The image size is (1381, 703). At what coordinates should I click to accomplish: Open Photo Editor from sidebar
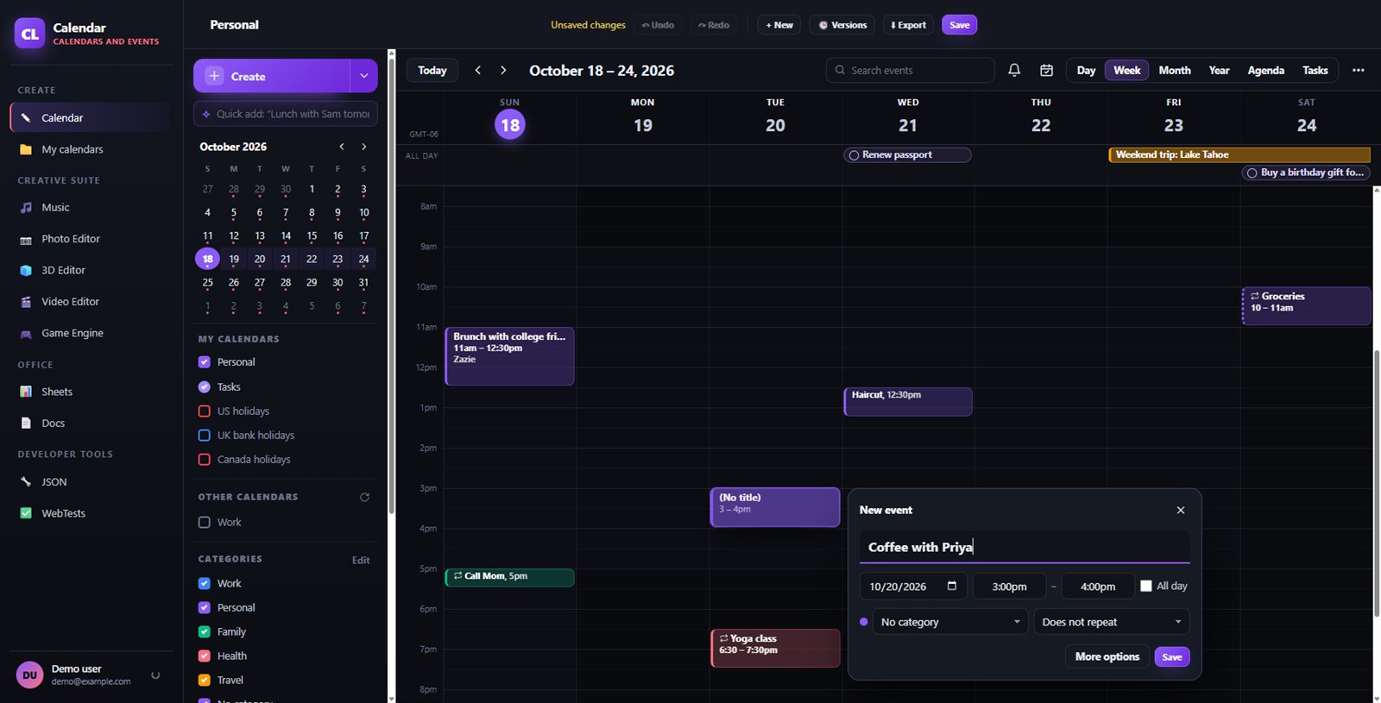pos(91,239)
